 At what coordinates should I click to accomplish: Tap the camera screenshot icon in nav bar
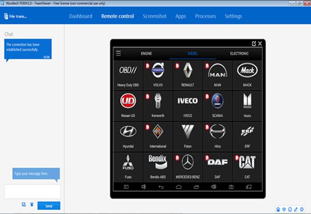pyautogui.click(x=231, y=187)
